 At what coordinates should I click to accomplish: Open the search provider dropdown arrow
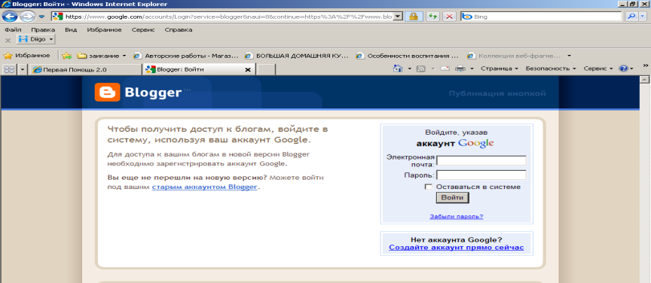643,17
